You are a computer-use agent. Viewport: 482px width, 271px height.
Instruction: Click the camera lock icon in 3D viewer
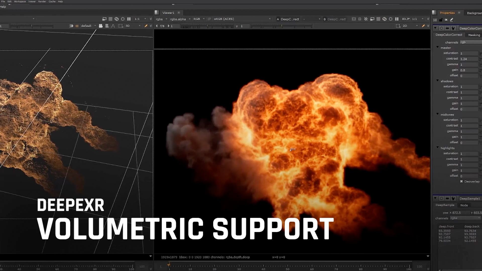(x=101, y=26)
